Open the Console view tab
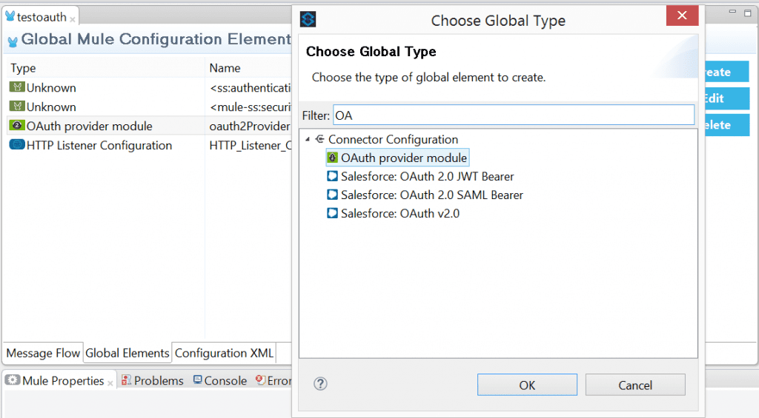Viewport: 759px width, 418px height. pos(225,381)
